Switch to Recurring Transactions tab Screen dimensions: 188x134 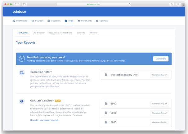coord(60,33)
